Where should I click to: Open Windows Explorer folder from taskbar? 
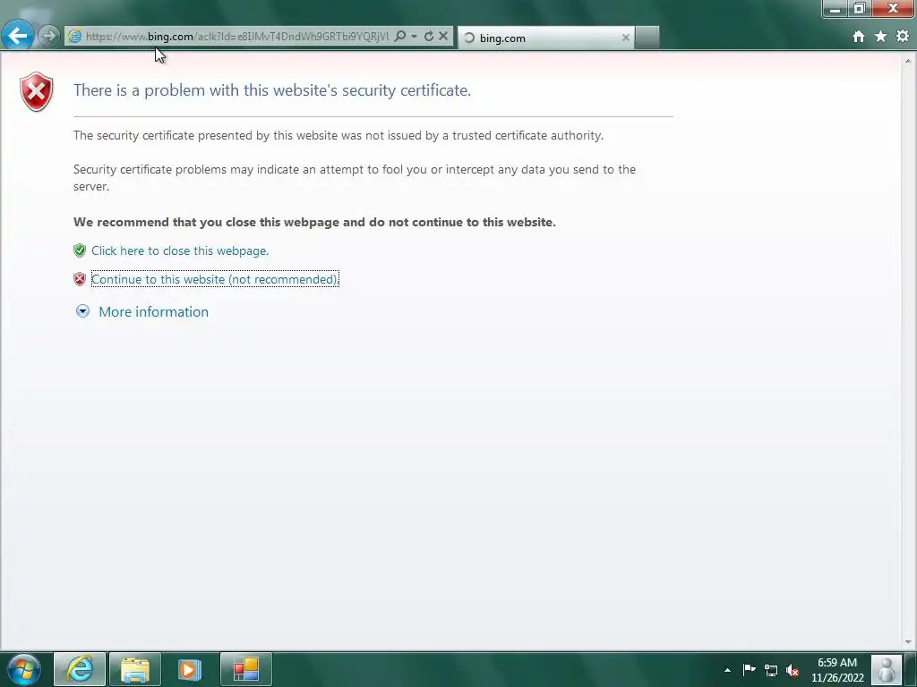point(135,669)
